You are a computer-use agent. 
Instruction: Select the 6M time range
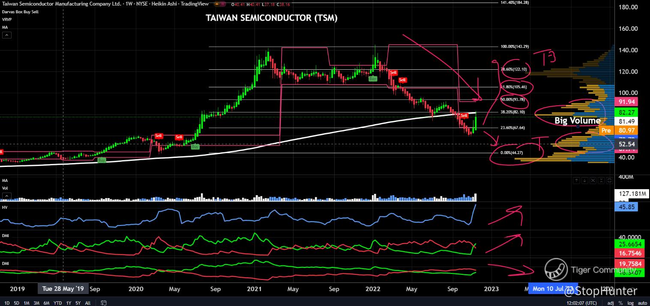pos(46,303)
